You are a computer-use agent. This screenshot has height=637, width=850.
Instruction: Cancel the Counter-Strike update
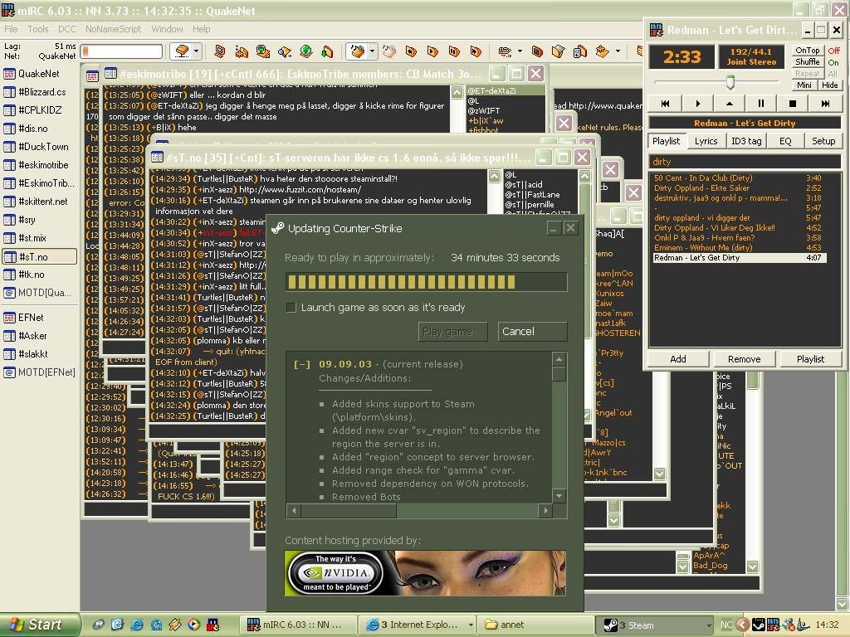pyautogui.click(x=532, y=332)
